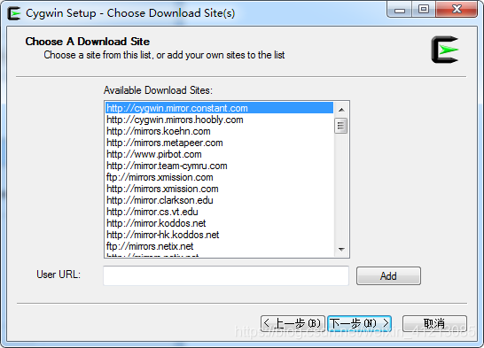Select http://mirror.koddos.net mirror
This screenshot has height=348, width=484.
(220, 223)
